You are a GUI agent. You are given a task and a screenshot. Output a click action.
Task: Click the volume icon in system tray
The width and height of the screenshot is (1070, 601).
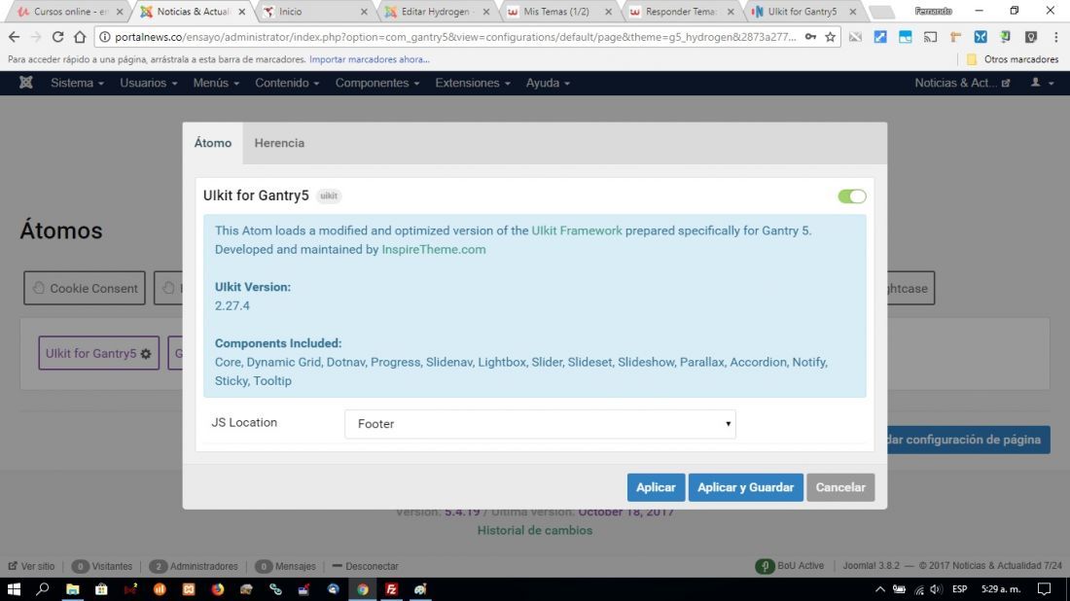(x=936, y=589)
